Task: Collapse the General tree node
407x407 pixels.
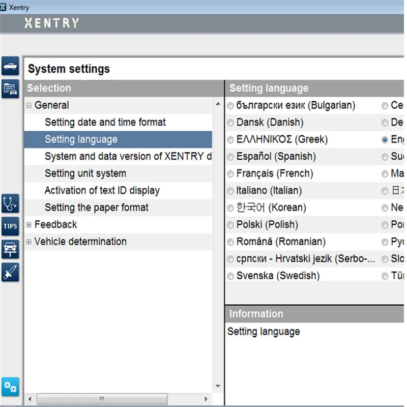Action: click(x=29, y=105)
